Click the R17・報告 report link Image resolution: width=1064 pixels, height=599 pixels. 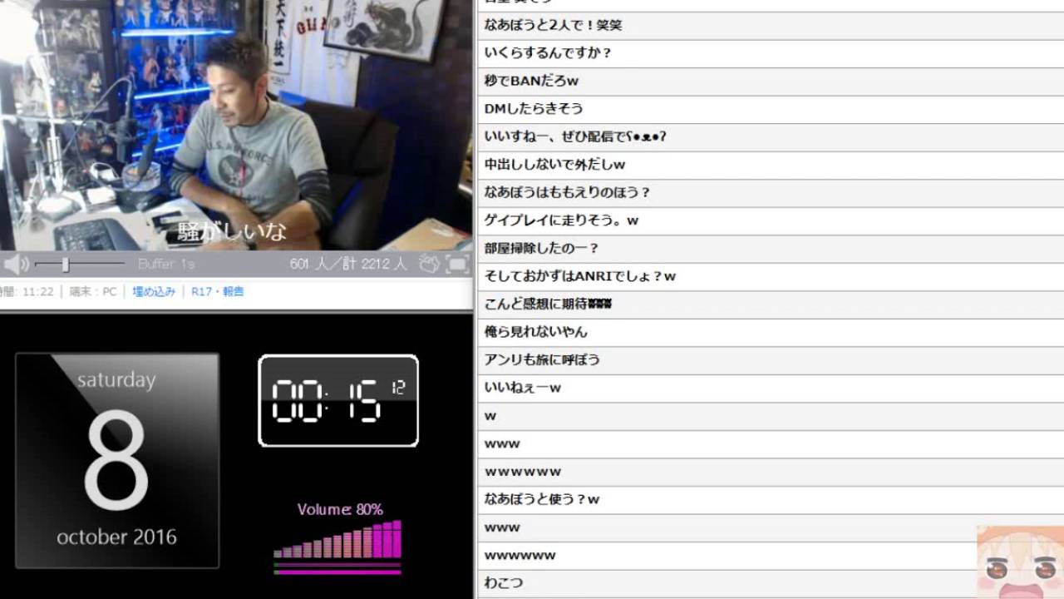[x=217, y=292]
